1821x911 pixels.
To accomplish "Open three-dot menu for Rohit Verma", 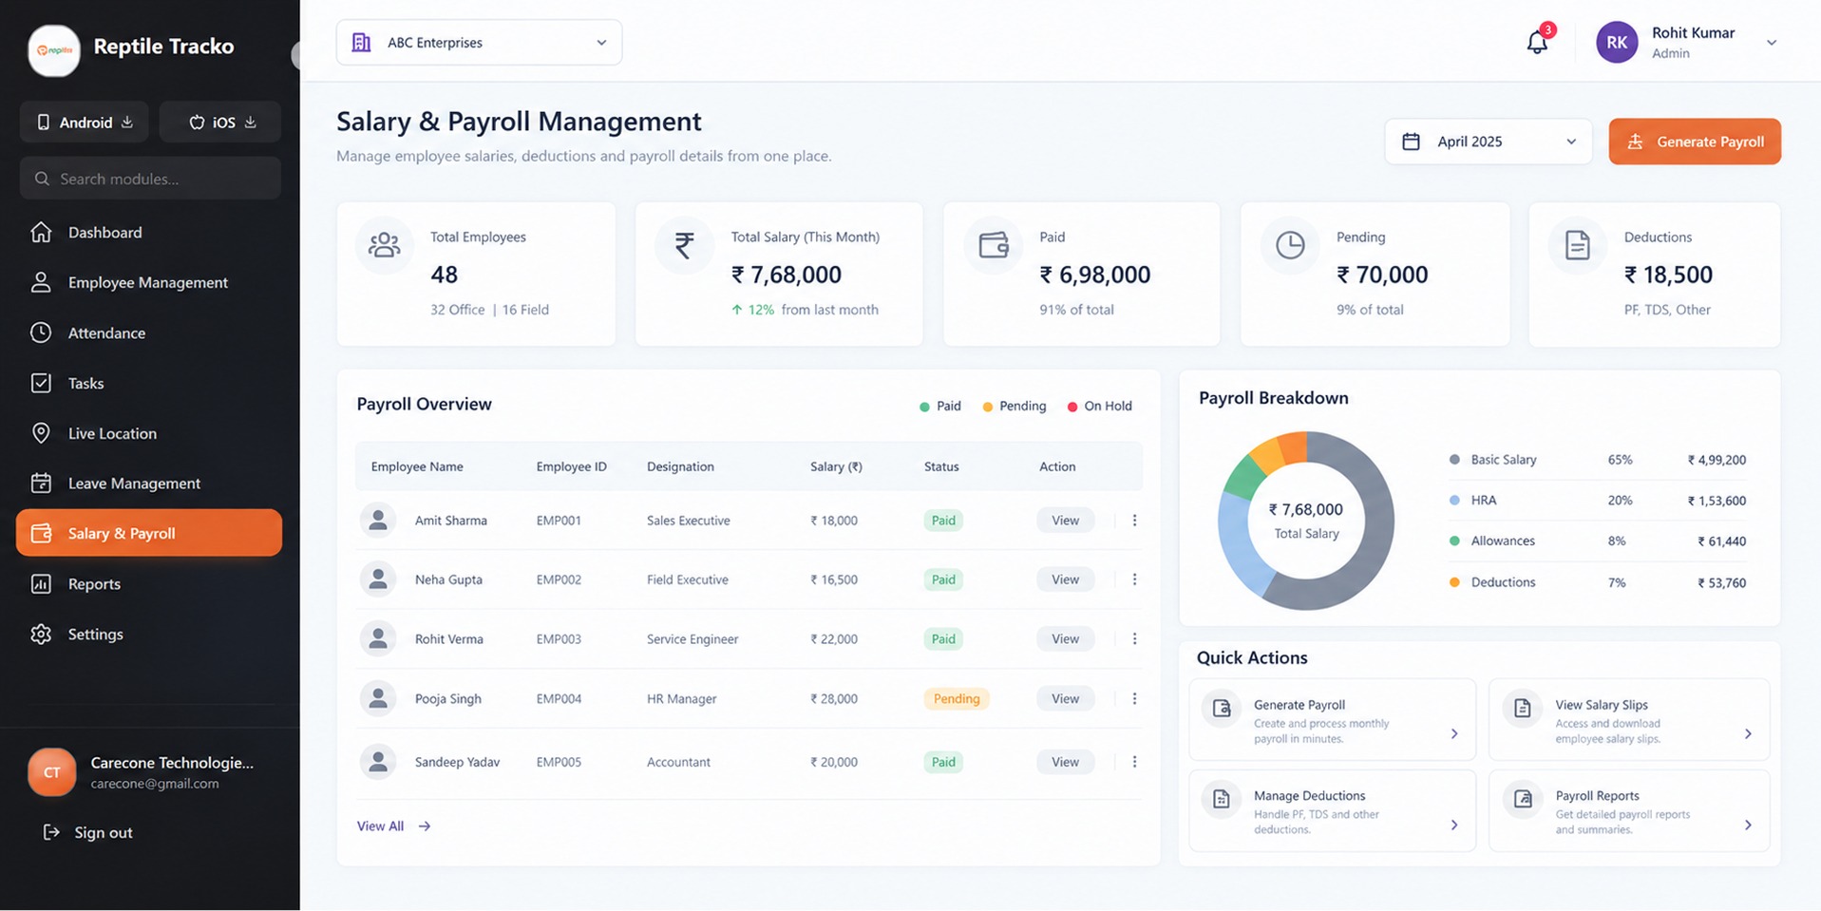I will 1134,639.
